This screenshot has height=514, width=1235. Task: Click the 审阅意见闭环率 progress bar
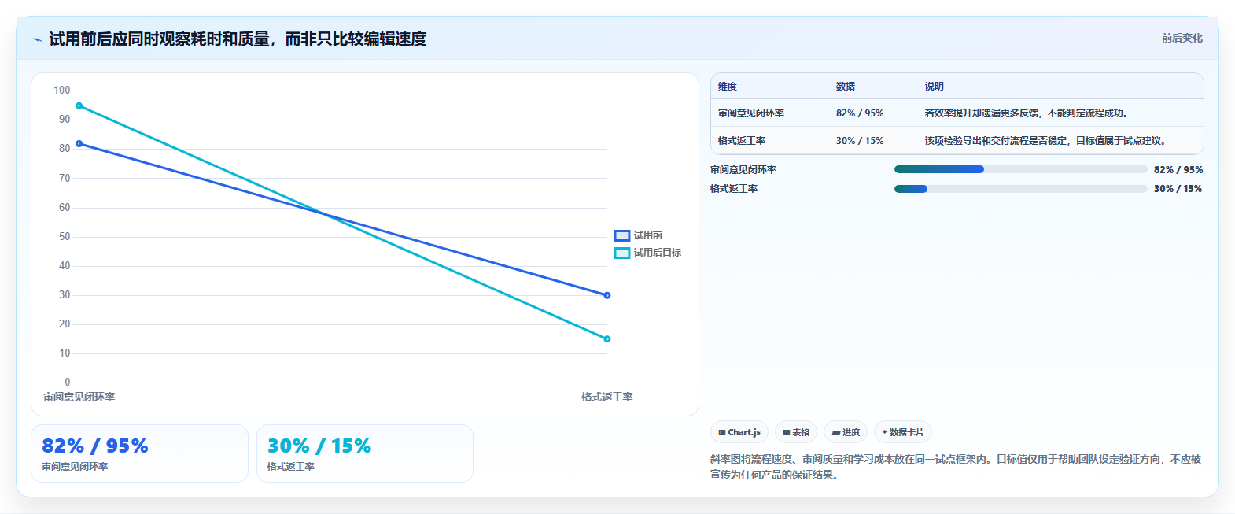pyautogui.click(x=1020, y=169)
